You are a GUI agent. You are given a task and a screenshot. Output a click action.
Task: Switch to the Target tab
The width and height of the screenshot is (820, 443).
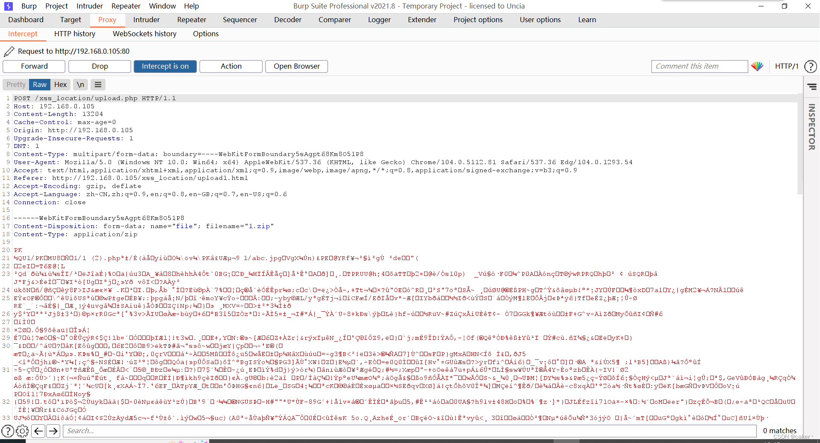[70, 20]
